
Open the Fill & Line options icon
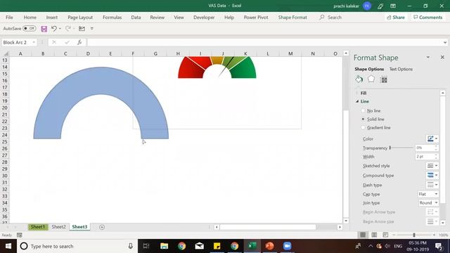point(359,79)
